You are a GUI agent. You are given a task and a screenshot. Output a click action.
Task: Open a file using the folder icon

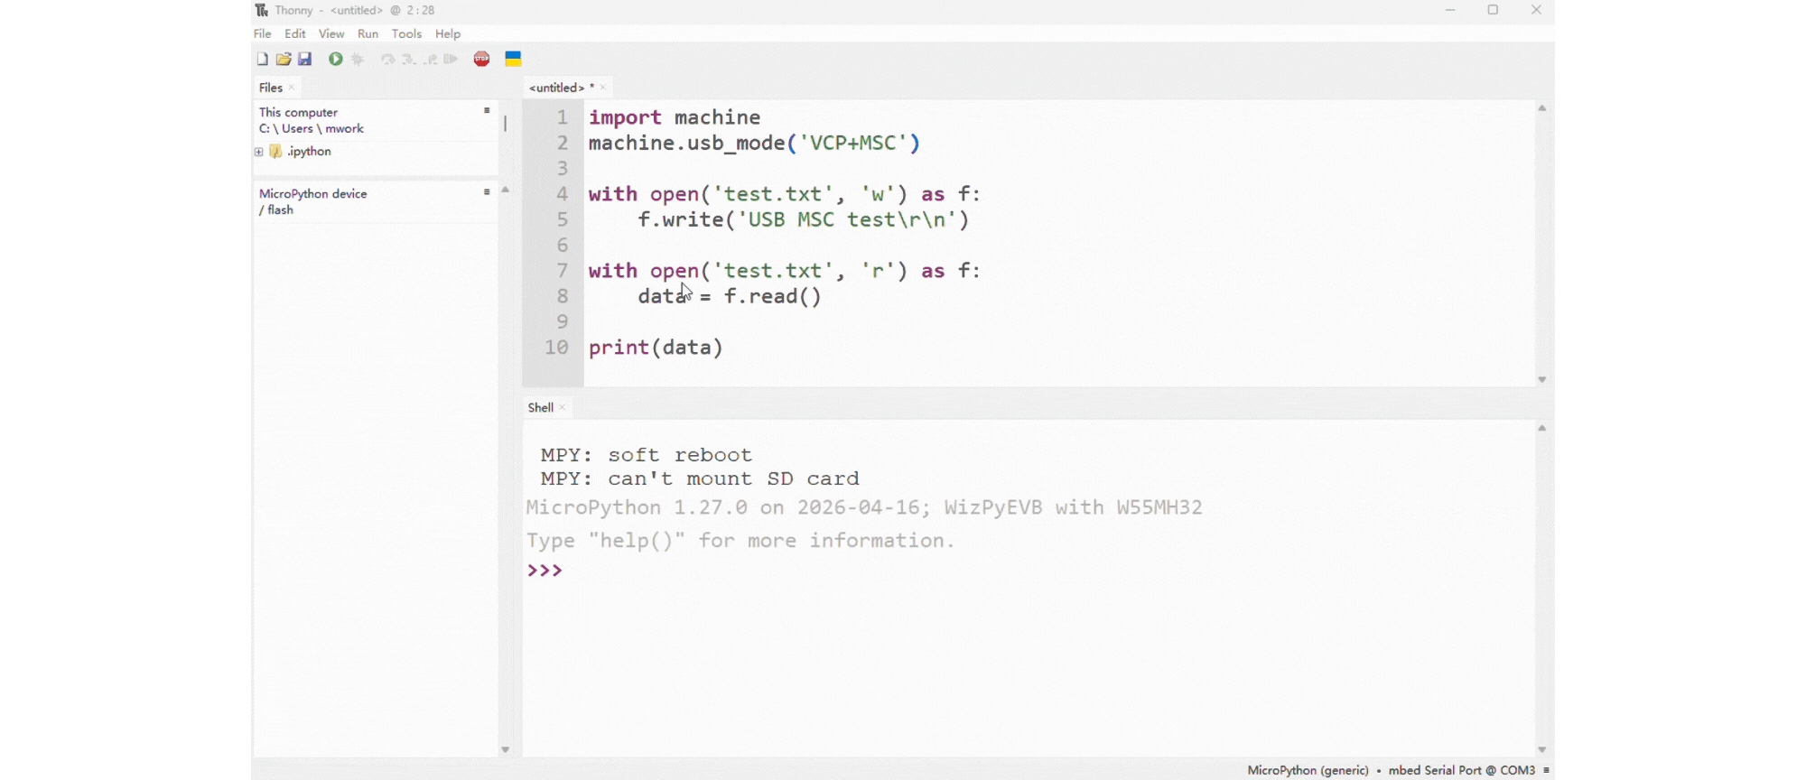284,59
